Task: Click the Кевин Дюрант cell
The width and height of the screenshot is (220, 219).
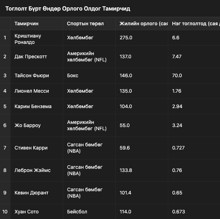Action: click(x=37, y=193)
